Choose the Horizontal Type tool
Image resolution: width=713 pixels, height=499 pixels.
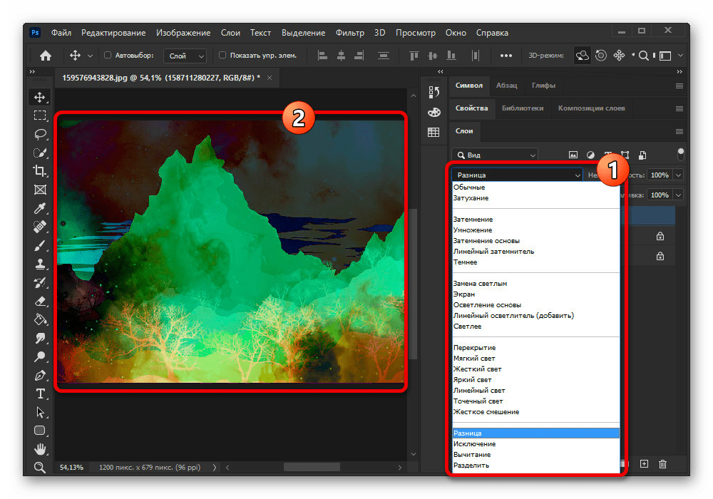point(41,393)
